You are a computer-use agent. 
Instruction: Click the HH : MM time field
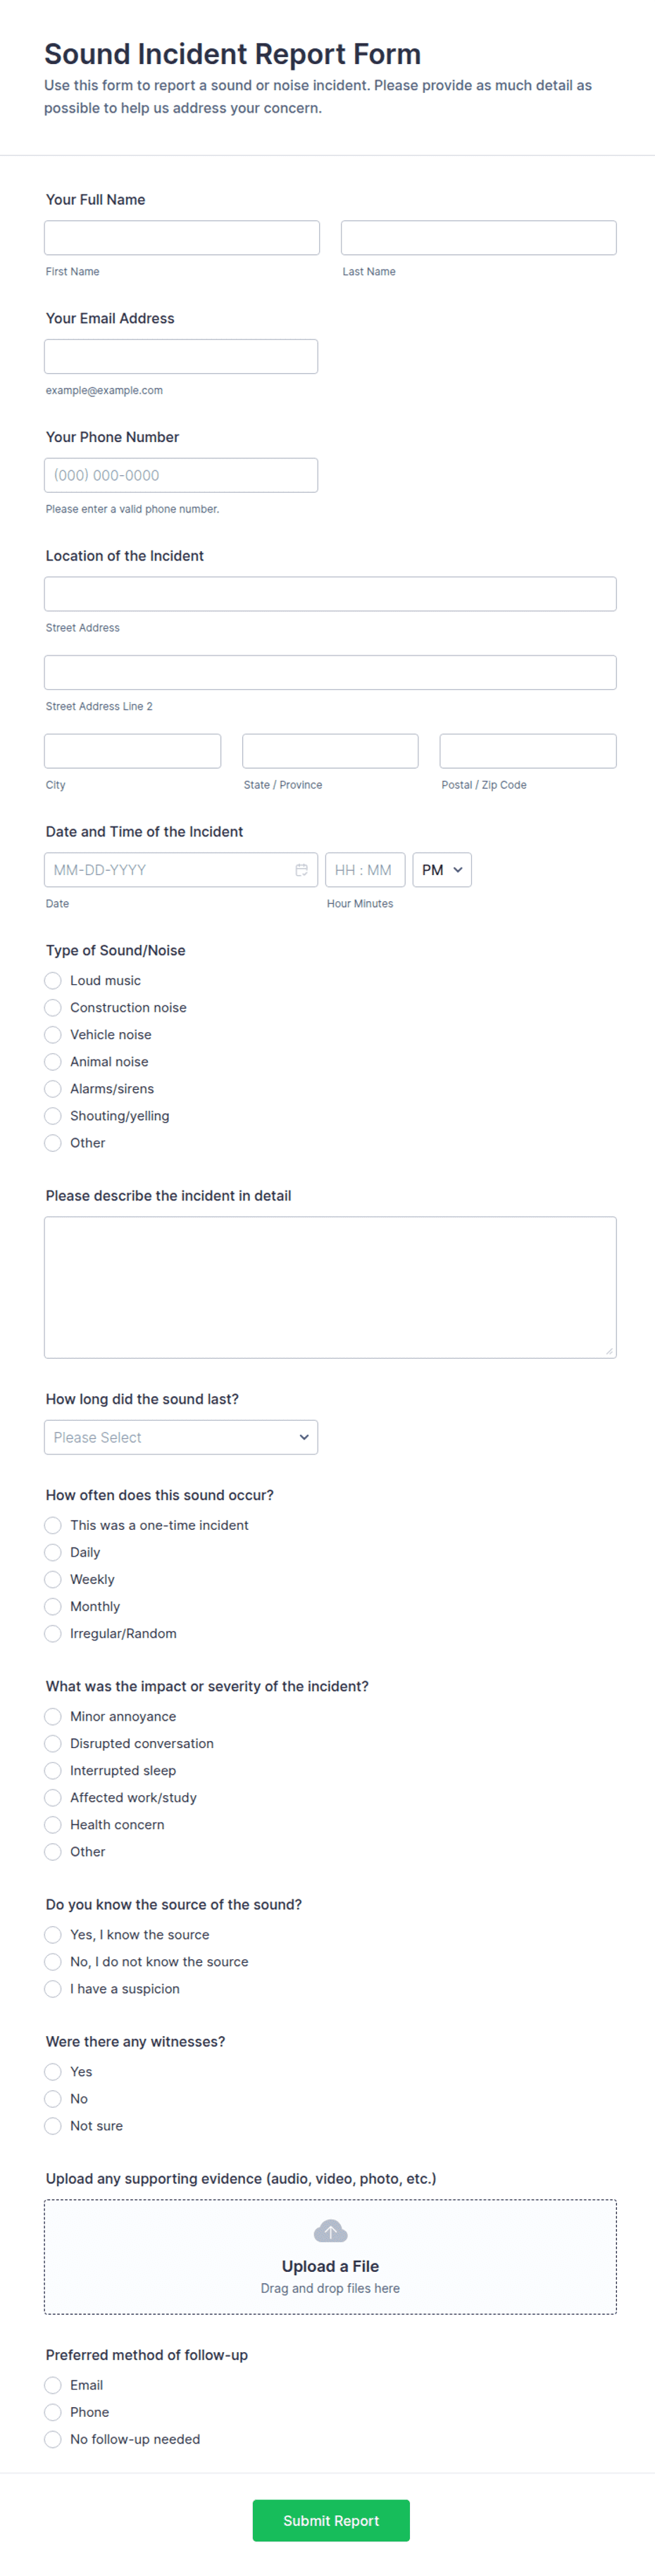tap(365, 870)
